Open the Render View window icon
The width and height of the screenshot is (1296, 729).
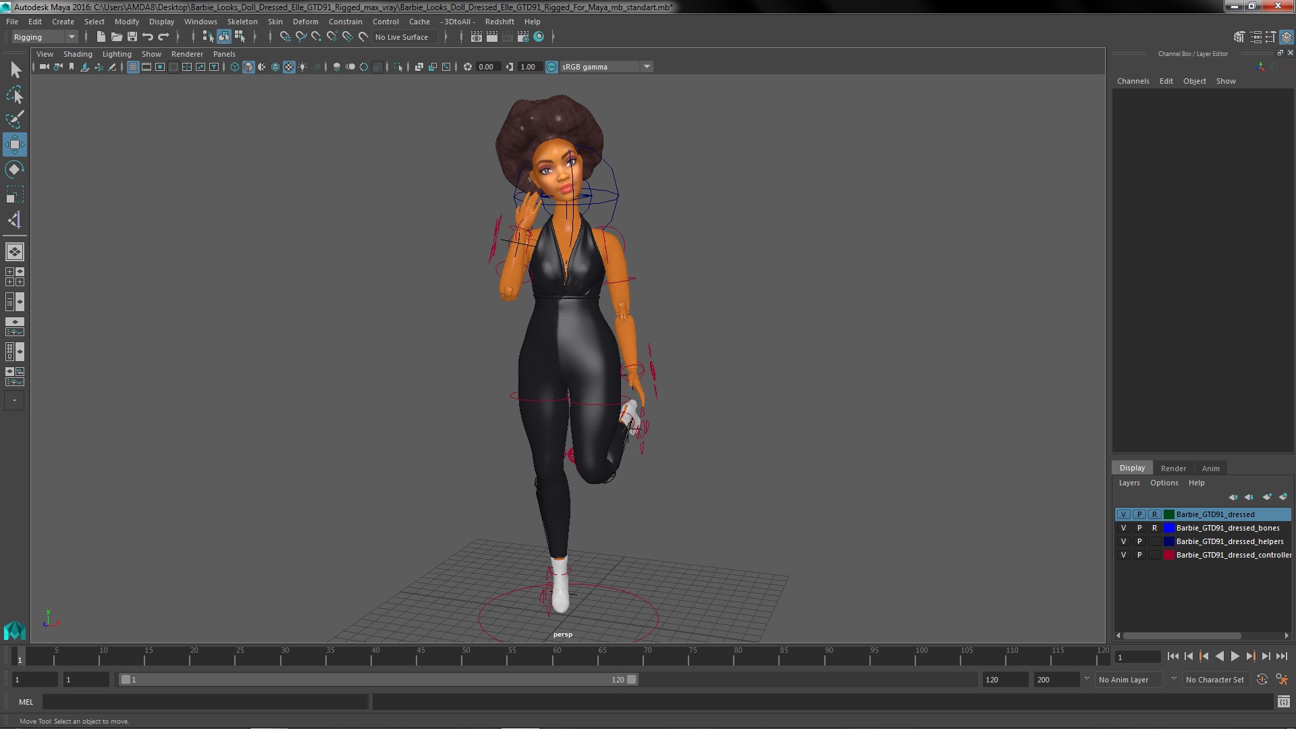[x=477, y=36]
